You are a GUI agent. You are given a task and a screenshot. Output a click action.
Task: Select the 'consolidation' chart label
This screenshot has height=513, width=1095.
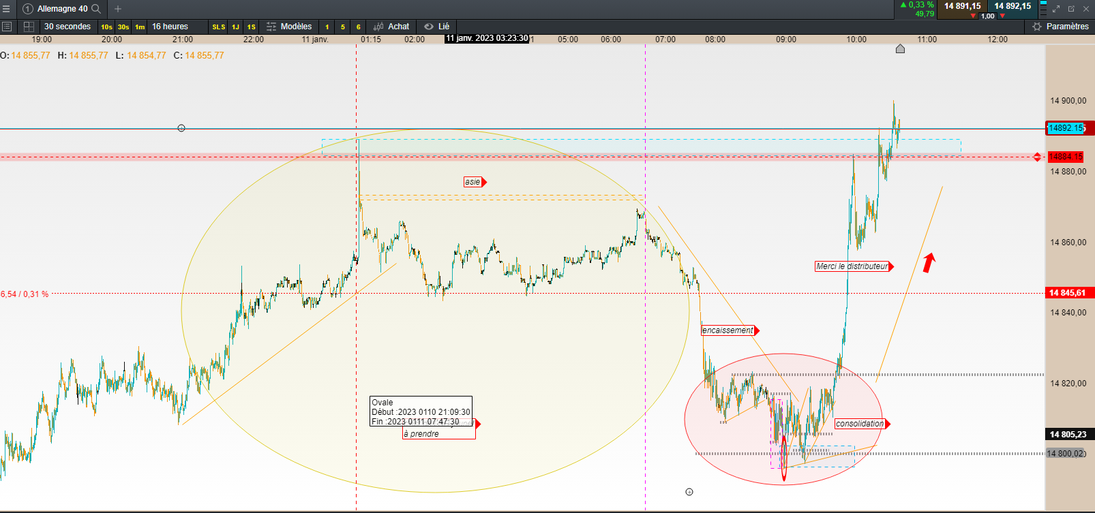pyautogui.click(x=862, y=424)
